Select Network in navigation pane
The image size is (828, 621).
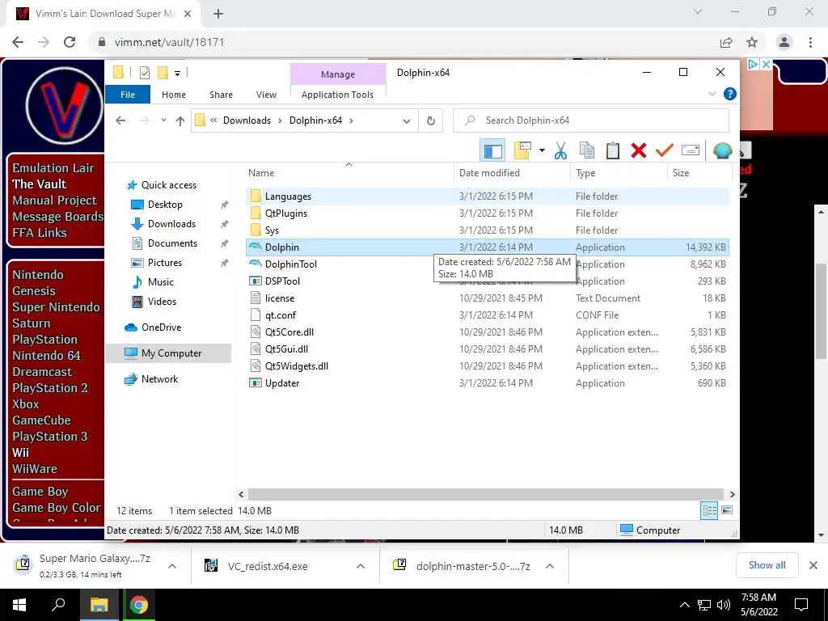(x=159, y=379)
